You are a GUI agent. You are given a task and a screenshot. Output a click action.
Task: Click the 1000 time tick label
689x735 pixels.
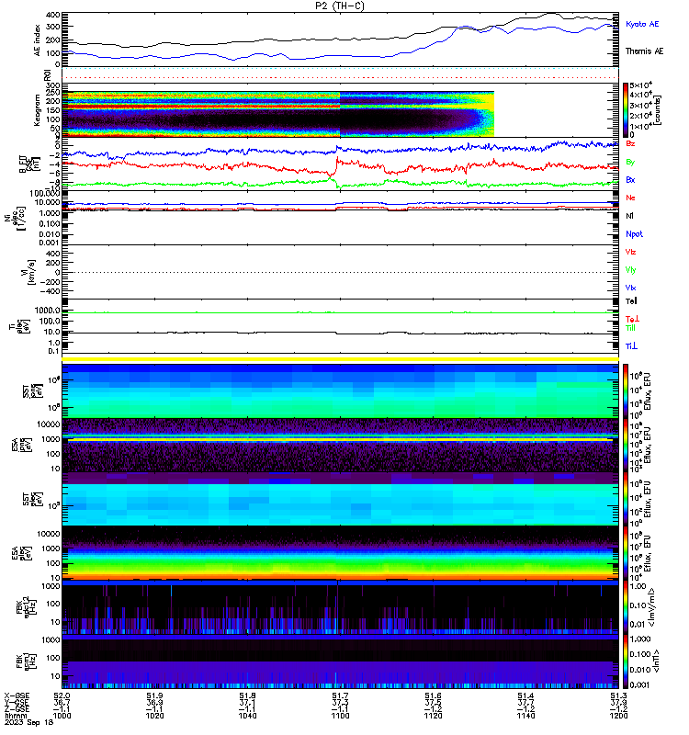[x=62, y=716]
